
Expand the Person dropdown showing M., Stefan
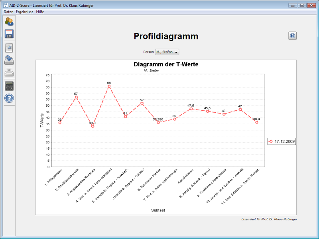(x=167, y=52)
